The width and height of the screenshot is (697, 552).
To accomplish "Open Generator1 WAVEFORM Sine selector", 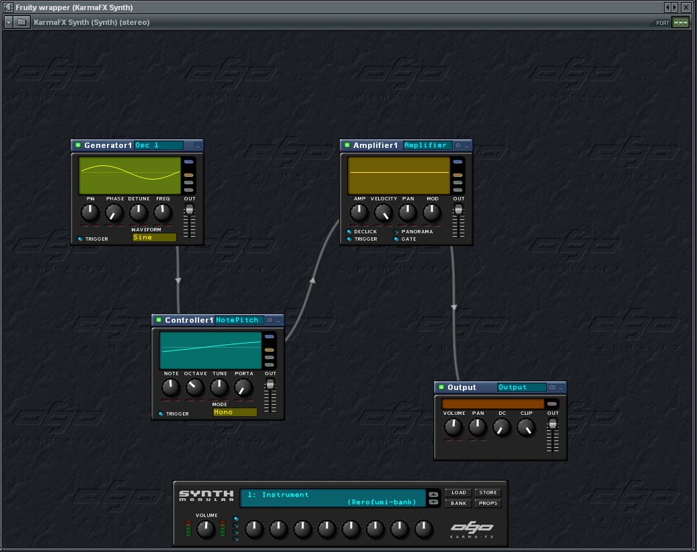I will 154,237.
